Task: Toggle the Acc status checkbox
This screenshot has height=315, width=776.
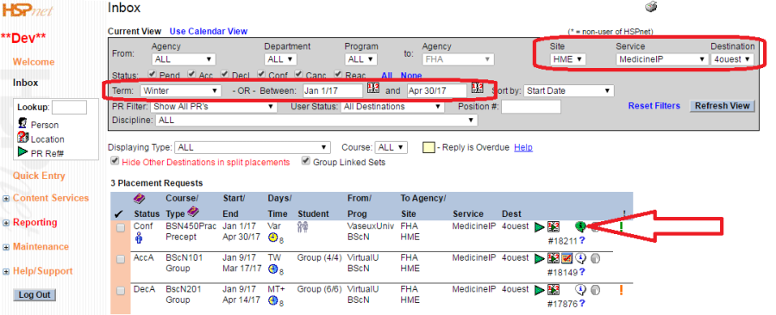Action: (x=191, y=75)
